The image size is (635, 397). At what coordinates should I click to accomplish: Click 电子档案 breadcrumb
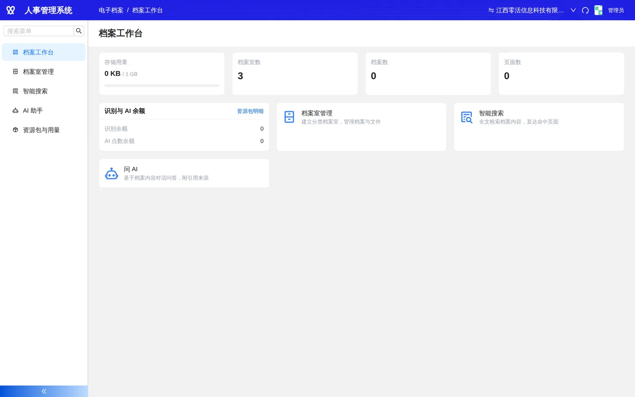tap(111, 10)
